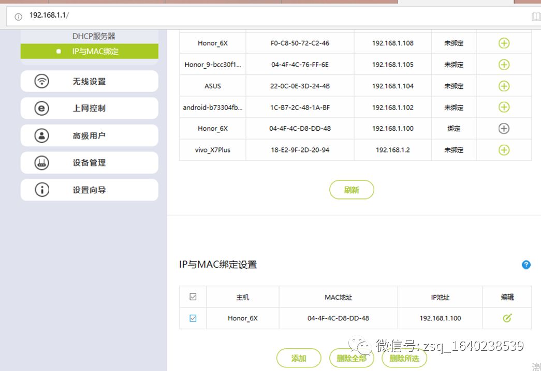Toggle the select-all checkbox in the table header
This screenshot has height=371, width=541.
click(193, 297)
